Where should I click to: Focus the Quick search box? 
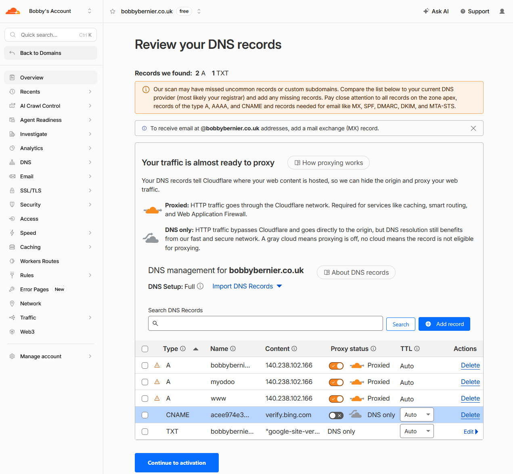(50, 35)
